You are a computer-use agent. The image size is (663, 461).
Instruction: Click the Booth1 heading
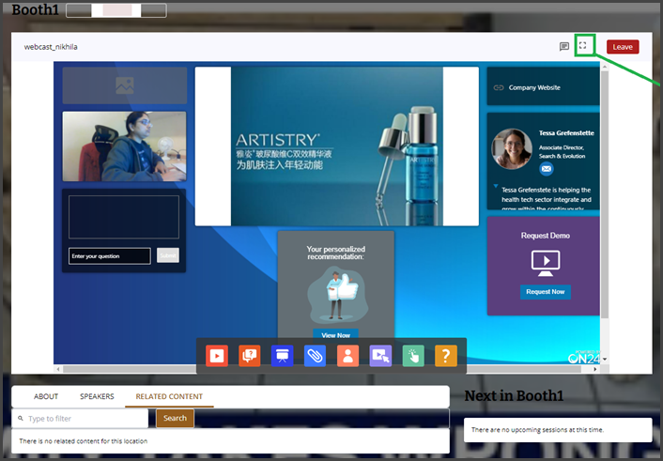pyautogui.click(x=35, y=9)
